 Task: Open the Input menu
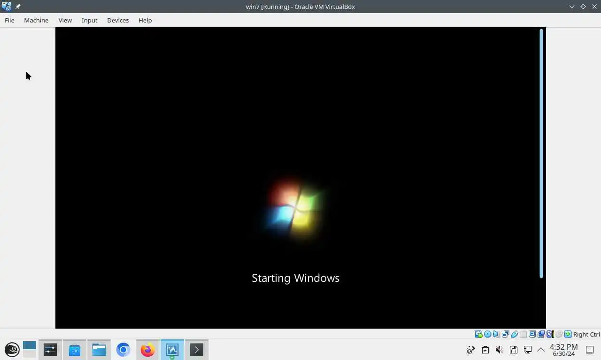89,20
